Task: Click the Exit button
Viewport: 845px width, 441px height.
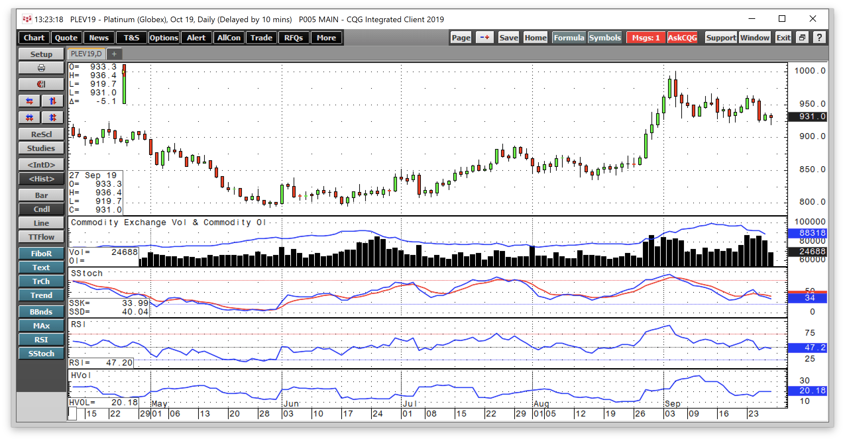Action: point(783,37)
